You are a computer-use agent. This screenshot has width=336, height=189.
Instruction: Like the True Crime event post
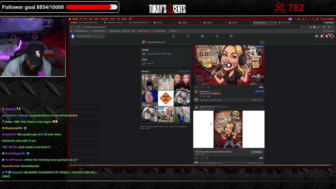(x=196, y=158)
